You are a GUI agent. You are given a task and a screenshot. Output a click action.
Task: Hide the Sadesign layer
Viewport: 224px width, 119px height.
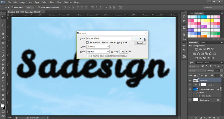point(190,80)
